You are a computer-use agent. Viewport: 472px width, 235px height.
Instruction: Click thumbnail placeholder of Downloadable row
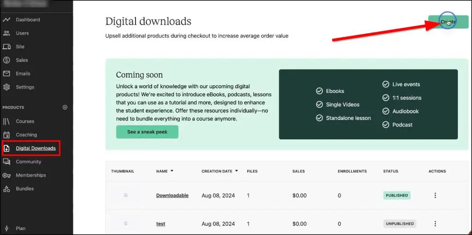[x=126, y=195]
